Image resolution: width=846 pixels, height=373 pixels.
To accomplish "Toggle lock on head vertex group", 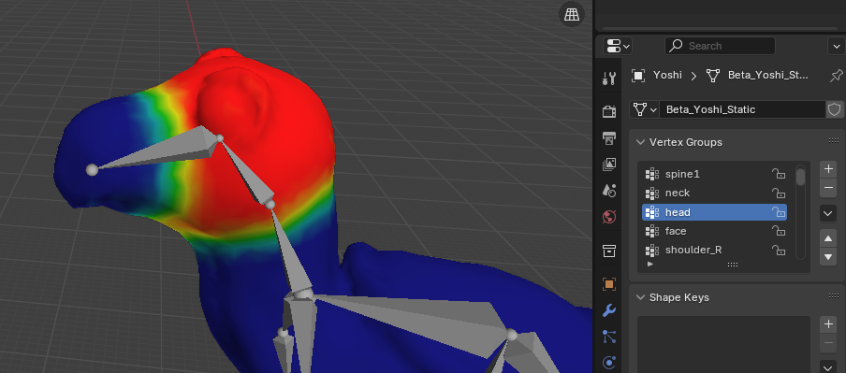I will coord(778,212).
